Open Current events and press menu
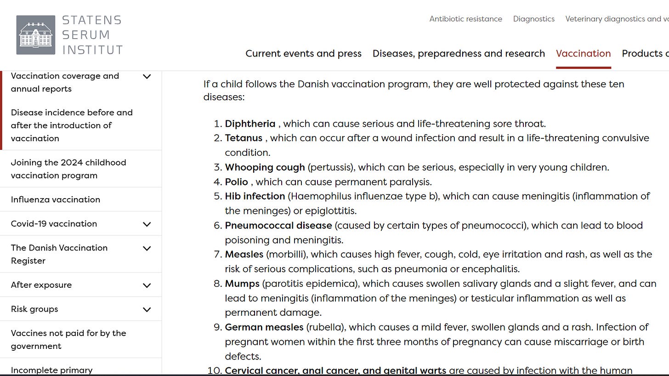Screen dimensions: 669x376 303,53
